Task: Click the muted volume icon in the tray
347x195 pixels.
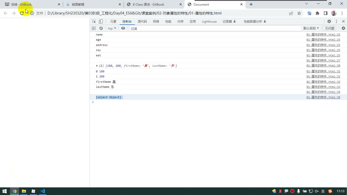Action: (x=317, y=191)
